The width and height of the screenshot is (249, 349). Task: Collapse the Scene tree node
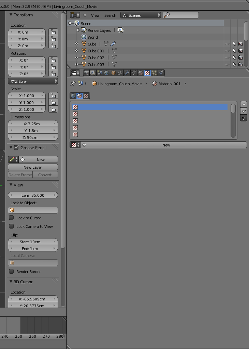click(70, 23)
